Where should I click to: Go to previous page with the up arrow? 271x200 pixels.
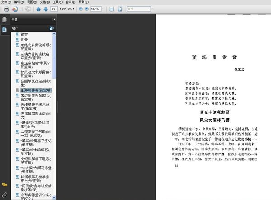(x=38, y=9)
